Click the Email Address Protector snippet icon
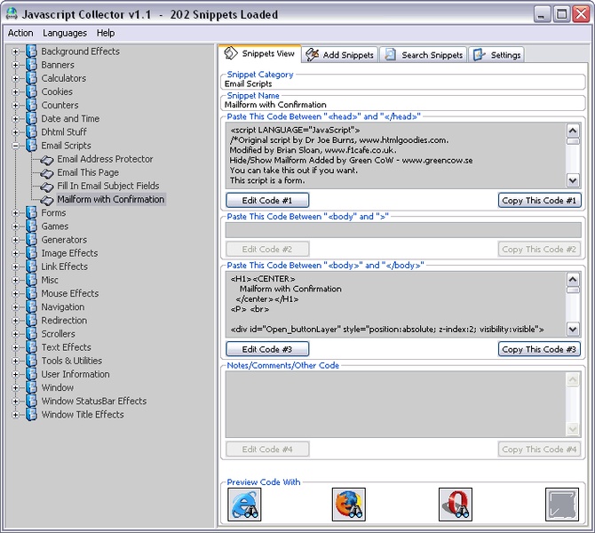Image resolution: width=595 pixels, height=533 pixels. point(47,160)
